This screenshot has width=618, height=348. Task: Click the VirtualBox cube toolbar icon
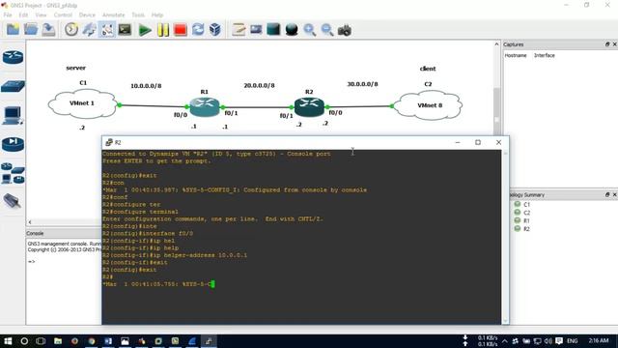point(215,30)
